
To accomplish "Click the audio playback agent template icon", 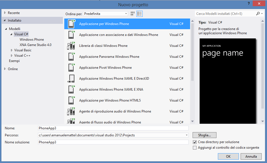I will (x=71, y=111).
